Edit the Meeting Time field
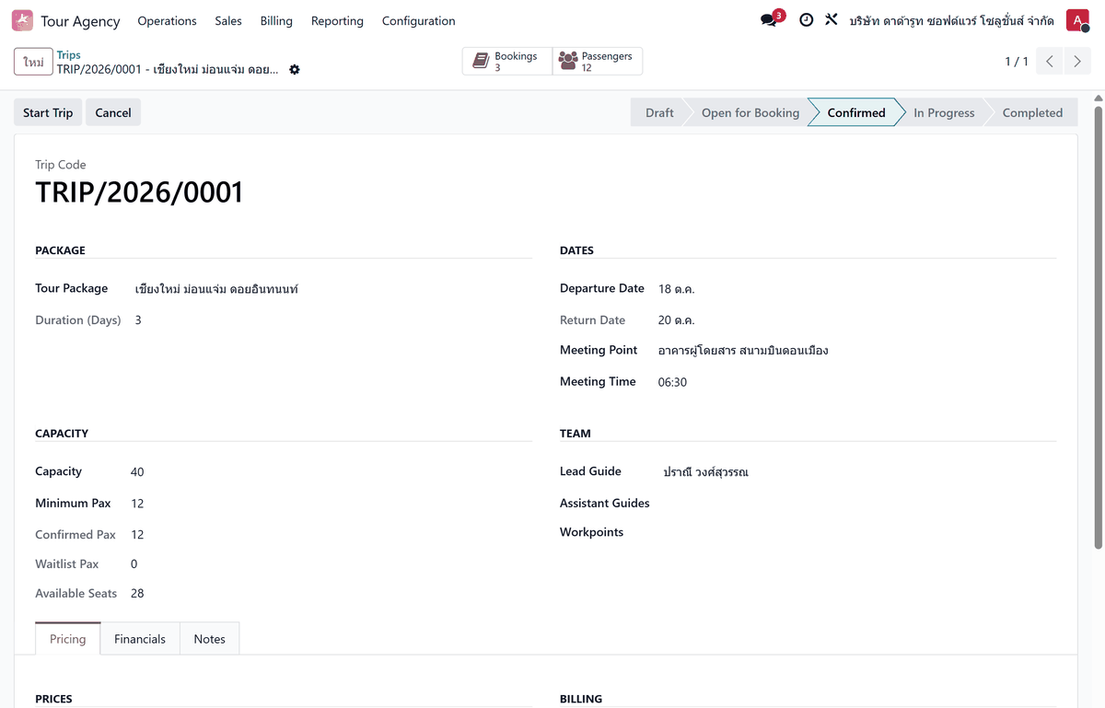 coord(856,382)
